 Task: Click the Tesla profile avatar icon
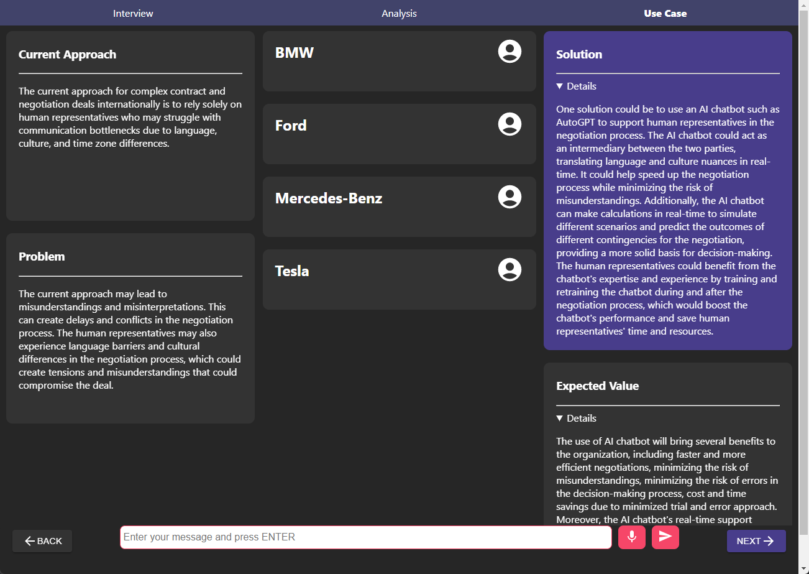tap(510, 269)
